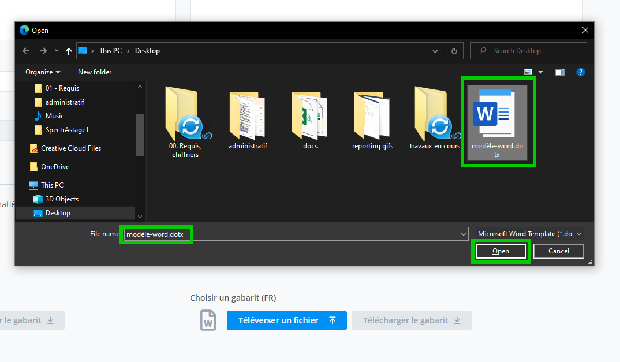Viewport: 620px width, 362px height.
Task: Click the Téléverser un fichier button
Action: click(x=286, y=320)
